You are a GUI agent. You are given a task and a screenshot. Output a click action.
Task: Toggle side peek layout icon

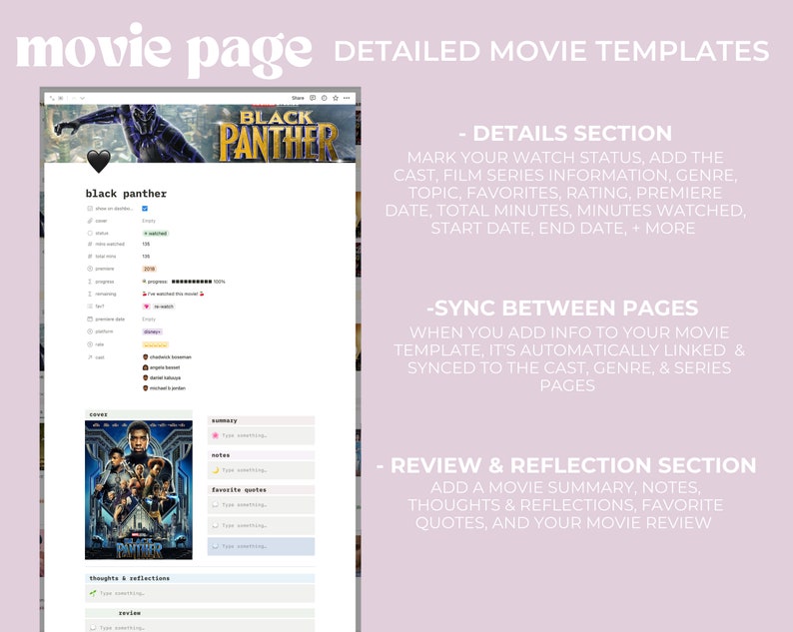tap(61, 98)
